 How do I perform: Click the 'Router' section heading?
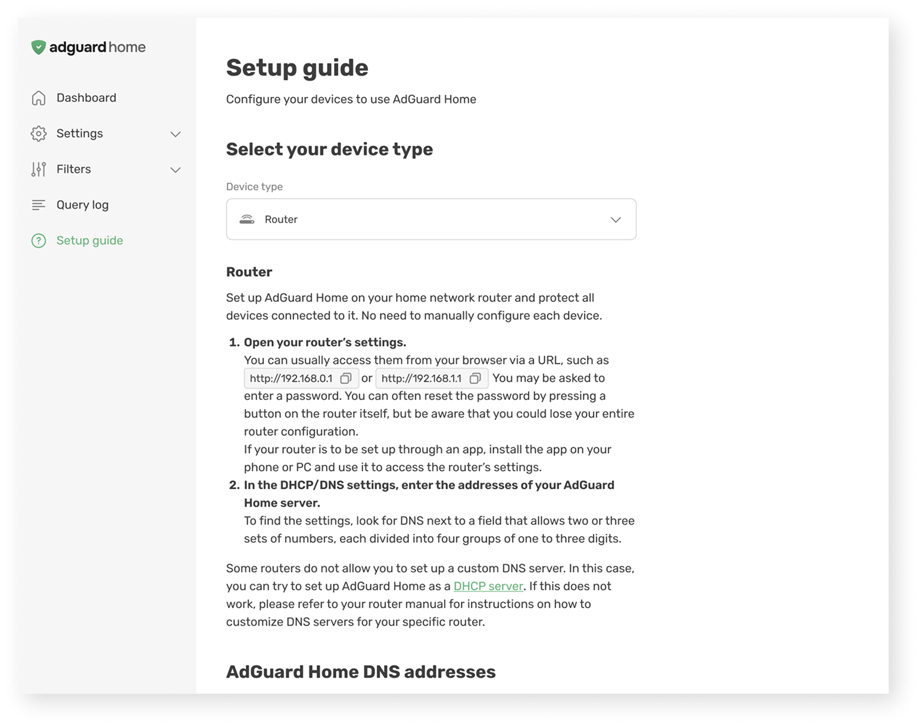pyautogui.click(x=249, y=272)
